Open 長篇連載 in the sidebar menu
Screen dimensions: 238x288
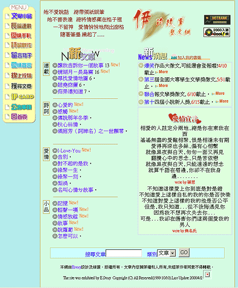21,26
